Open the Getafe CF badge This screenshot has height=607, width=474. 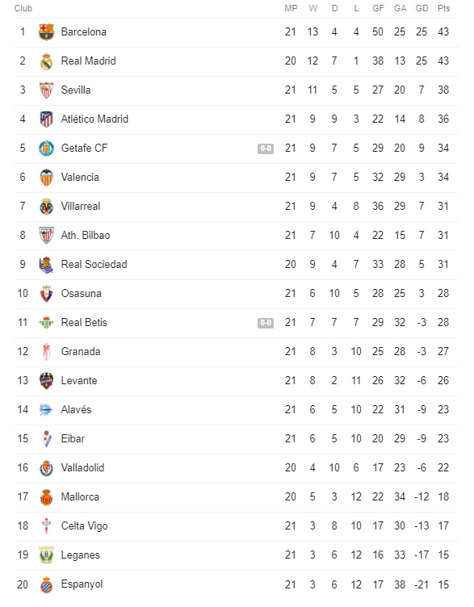(x=46, y=149)
